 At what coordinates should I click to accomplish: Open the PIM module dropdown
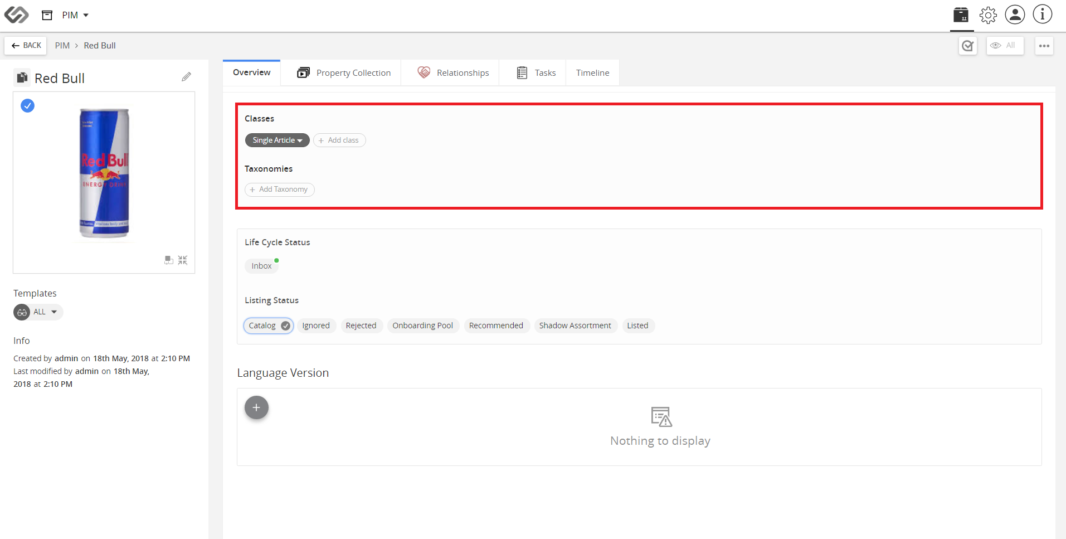(x=75, y=15)
